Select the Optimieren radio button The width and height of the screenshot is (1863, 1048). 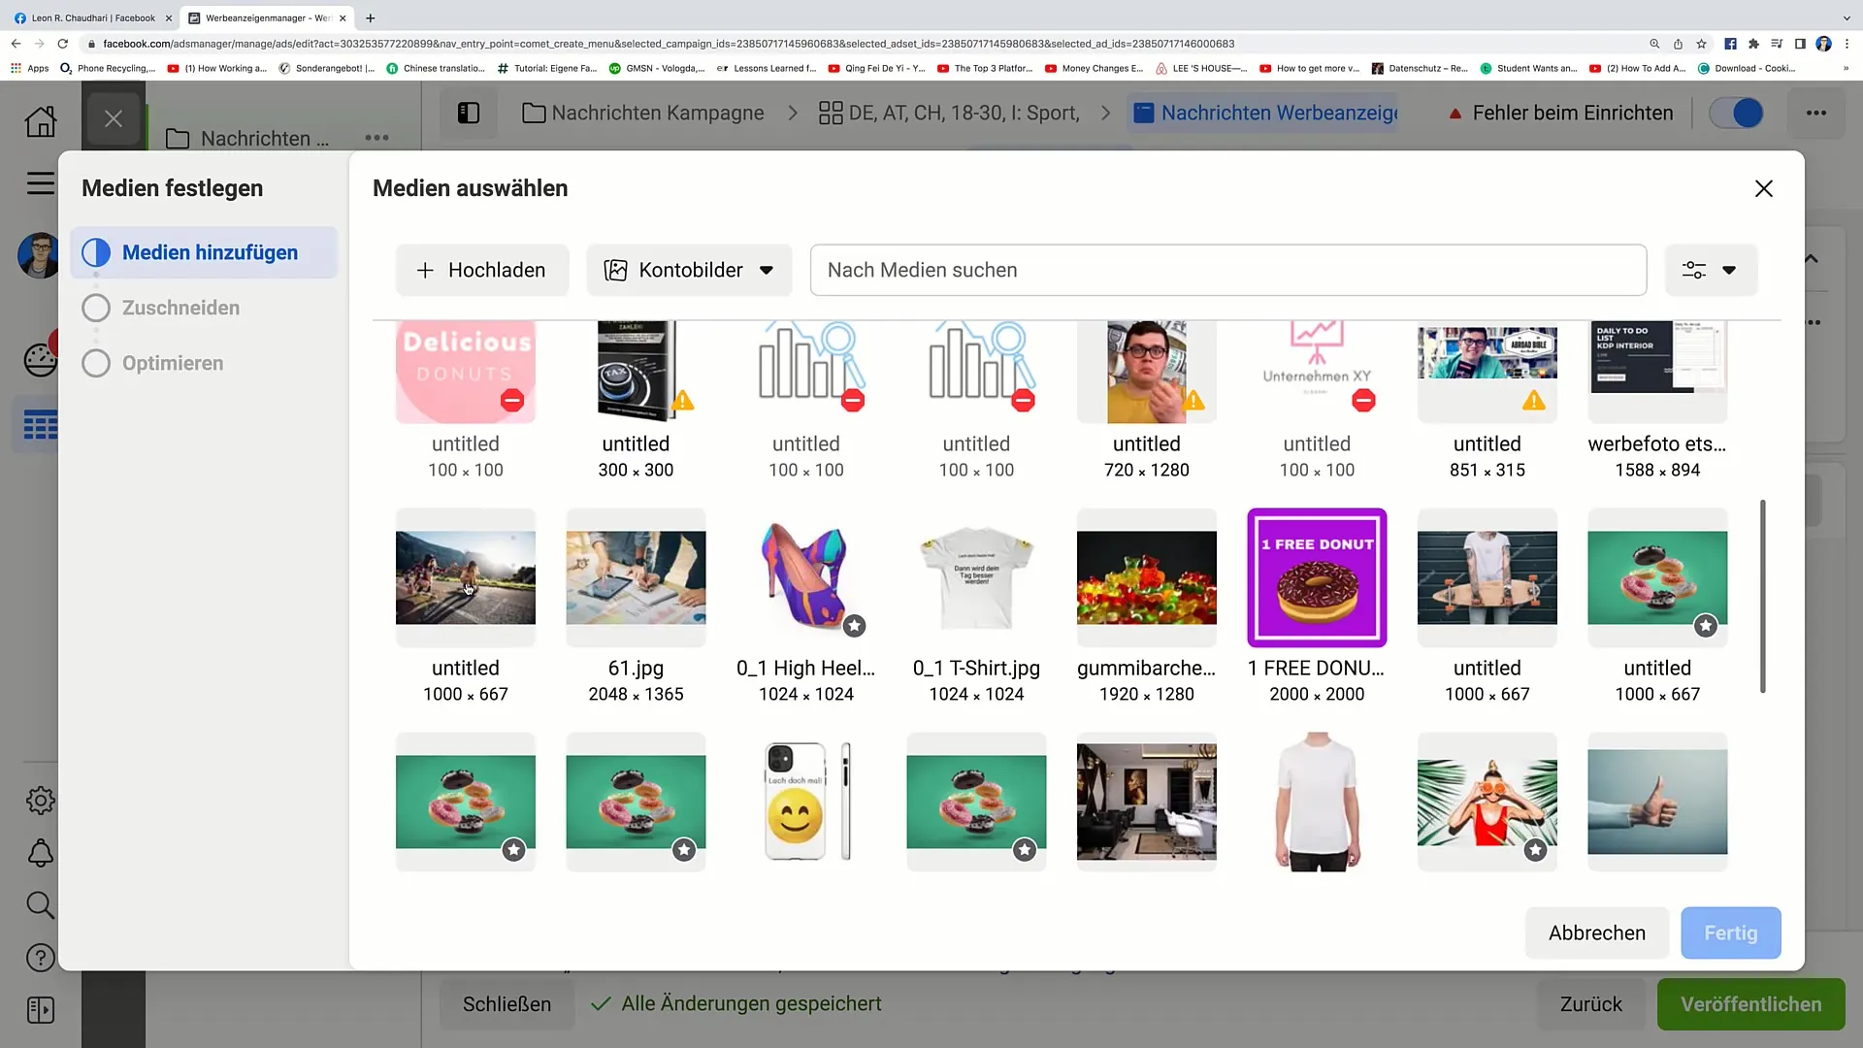(97, 362)
